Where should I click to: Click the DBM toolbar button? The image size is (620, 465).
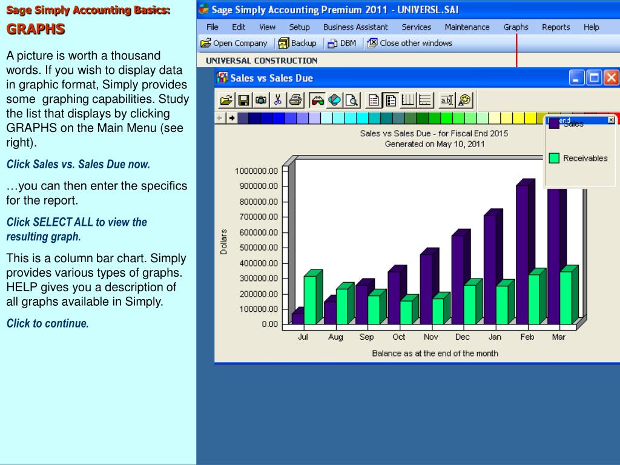pos(342,43)
